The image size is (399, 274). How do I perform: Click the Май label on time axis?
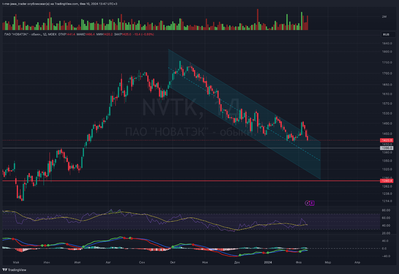[15, 262]
